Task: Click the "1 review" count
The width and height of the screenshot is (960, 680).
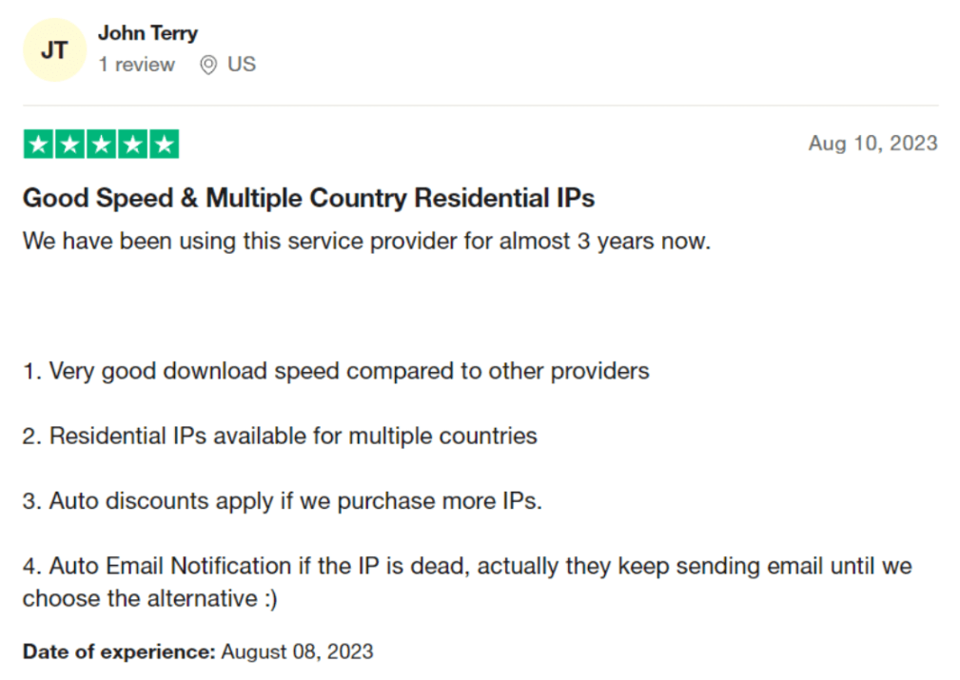Action: click(x=136, y=64)
